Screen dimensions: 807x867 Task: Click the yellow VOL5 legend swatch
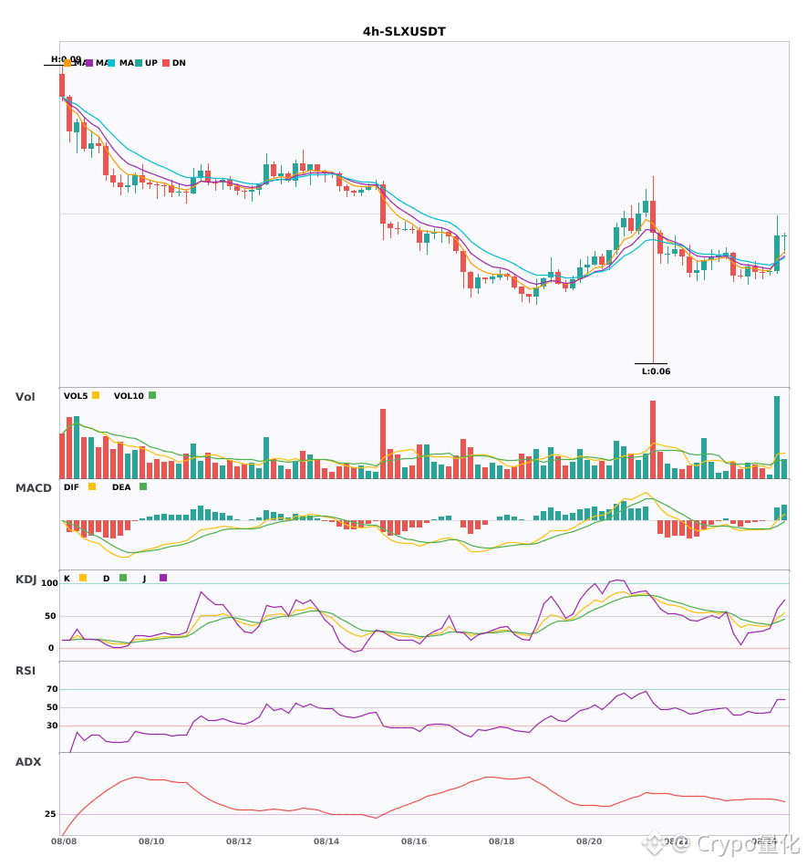96,395
